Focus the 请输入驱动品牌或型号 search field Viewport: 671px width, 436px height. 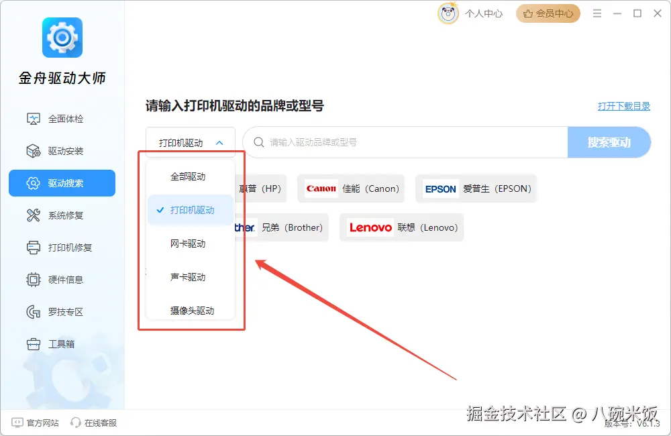click(405, 142)
